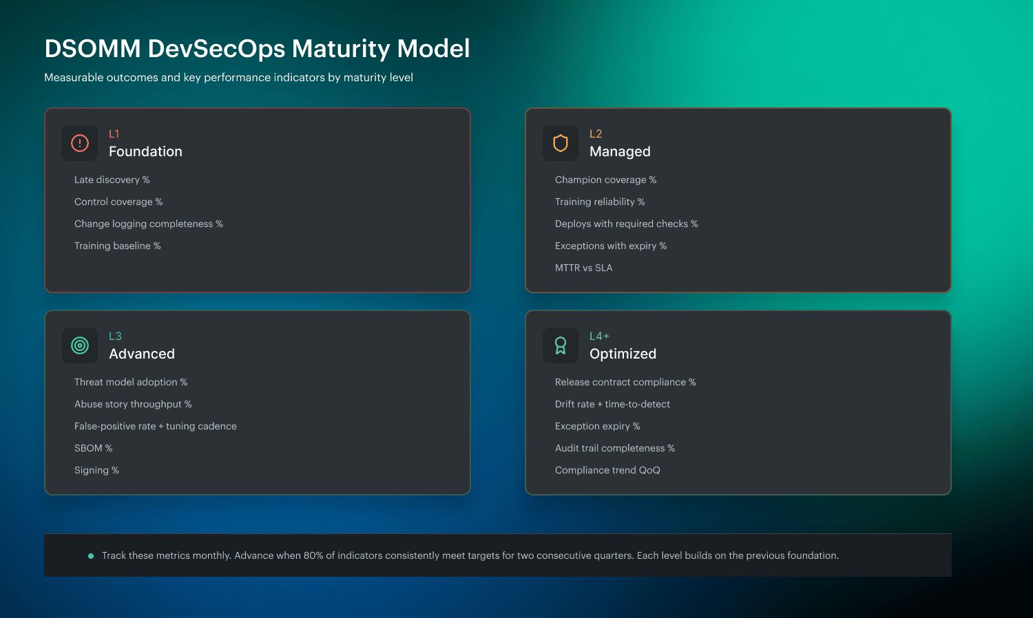Screen dimensions: 1033x618
Task: Toggle the Exceptions with expiry % metric
Action: click(611, 245)
